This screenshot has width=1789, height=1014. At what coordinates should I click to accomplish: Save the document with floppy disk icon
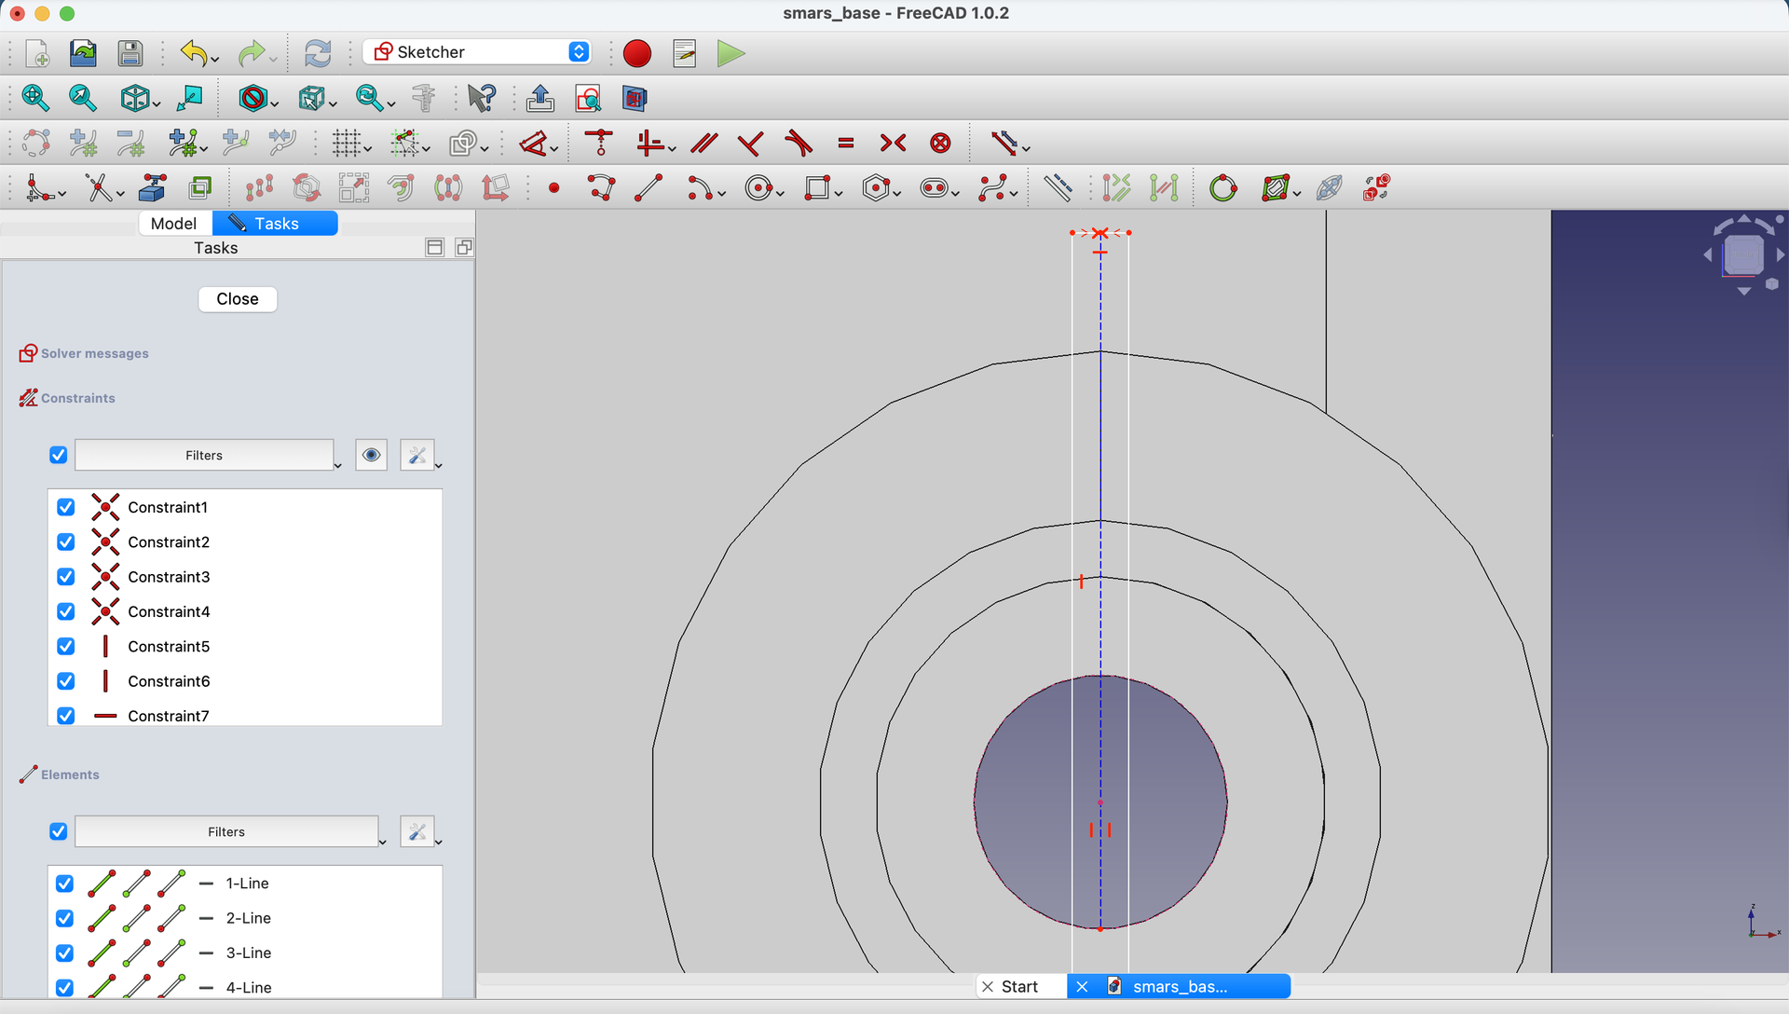[130, 53]
